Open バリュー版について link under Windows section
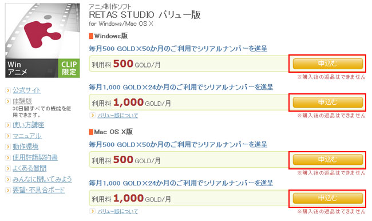 118,116
